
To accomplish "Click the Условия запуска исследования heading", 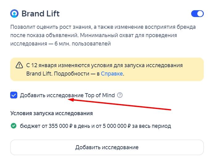I will [52, 113].
